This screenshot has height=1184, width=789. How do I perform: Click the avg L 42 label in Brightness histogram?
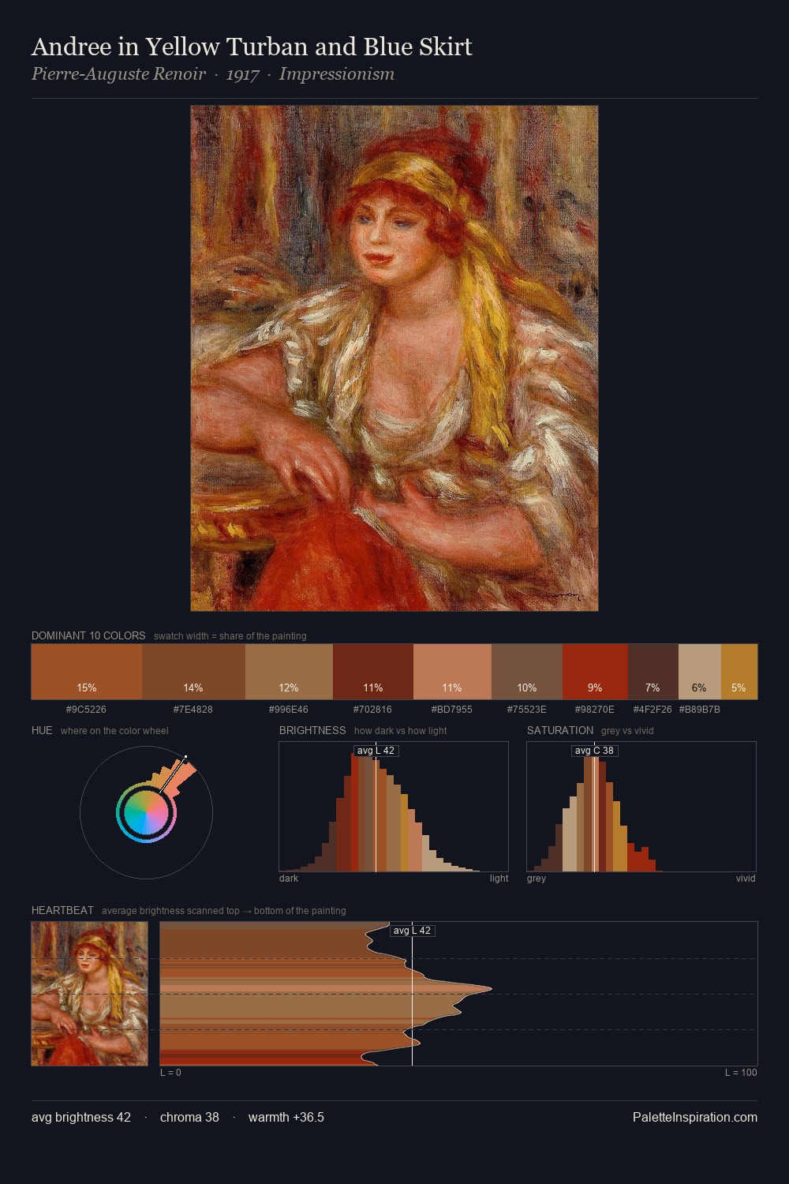[376, 751]
